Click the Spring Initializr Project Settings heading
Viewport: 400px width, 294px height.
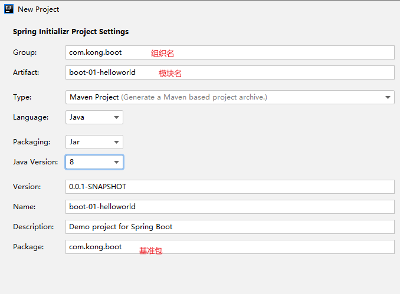tap(71, 32)
